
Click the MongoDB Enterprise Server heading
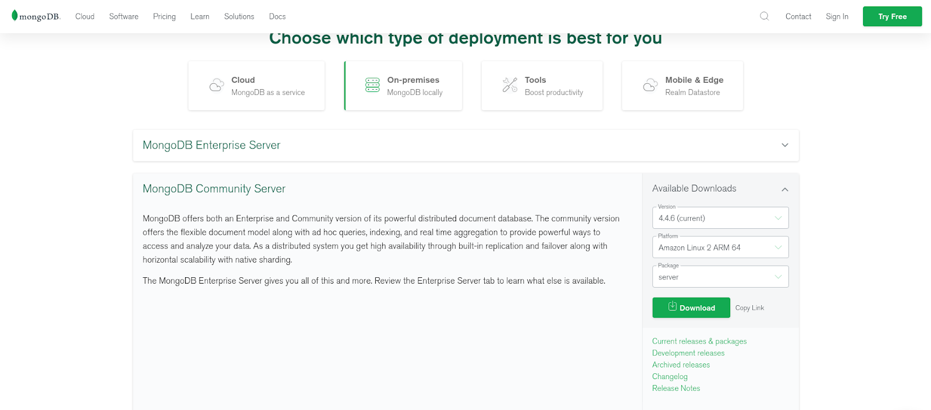click(211, 145)
